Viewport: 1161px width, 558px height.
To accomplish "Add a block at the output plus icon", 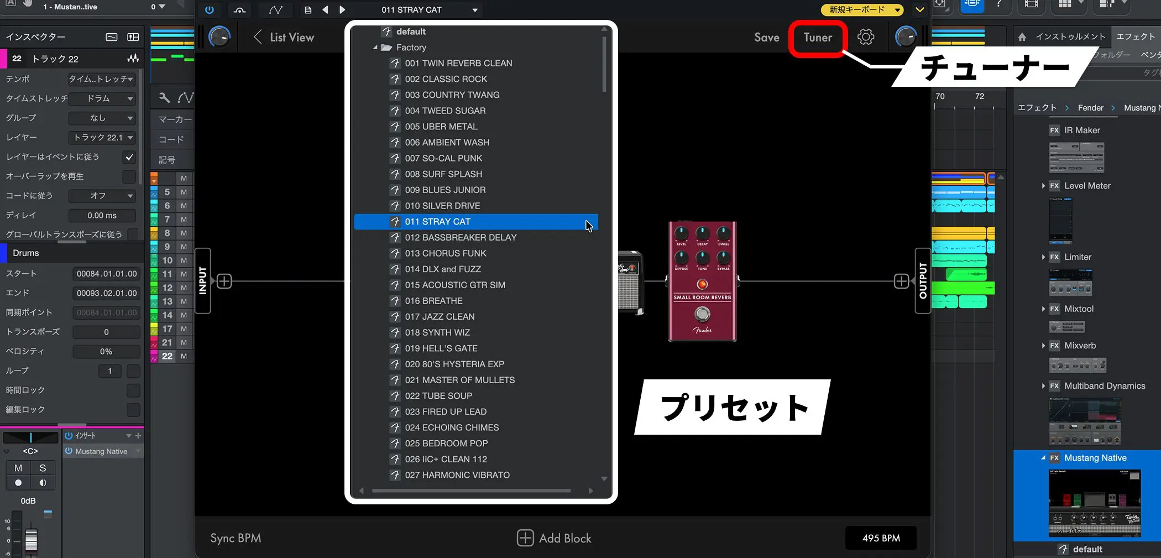I will pyautogui.click(x=901, y=281).
